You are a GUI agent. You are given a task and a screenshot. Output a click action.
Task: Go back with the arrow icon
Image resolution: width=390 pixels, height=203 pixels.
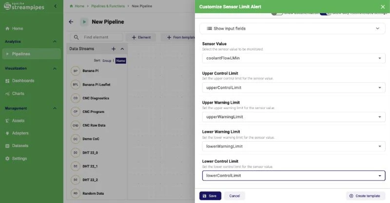coord(71,22)
